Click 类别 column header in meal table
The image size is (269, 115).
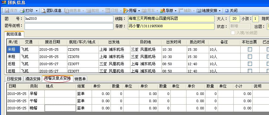(36, 86)
